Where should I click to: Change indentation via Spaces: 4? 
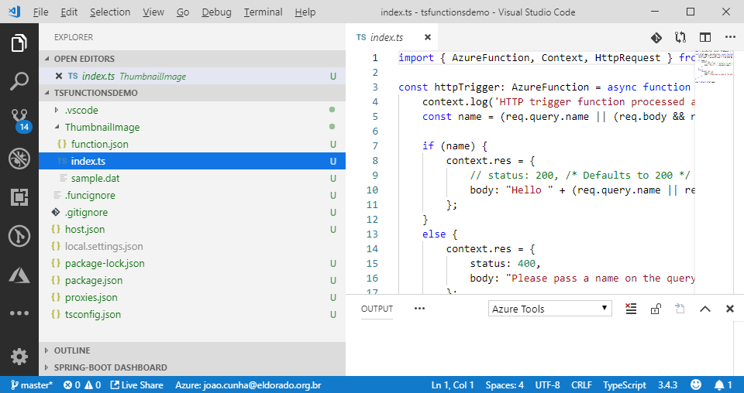(505, 385)
